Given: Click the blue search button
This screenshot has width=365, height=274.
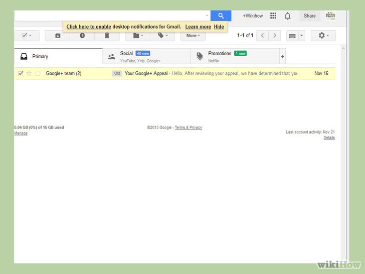Looking at the screenshot, I should pos(221,16).
